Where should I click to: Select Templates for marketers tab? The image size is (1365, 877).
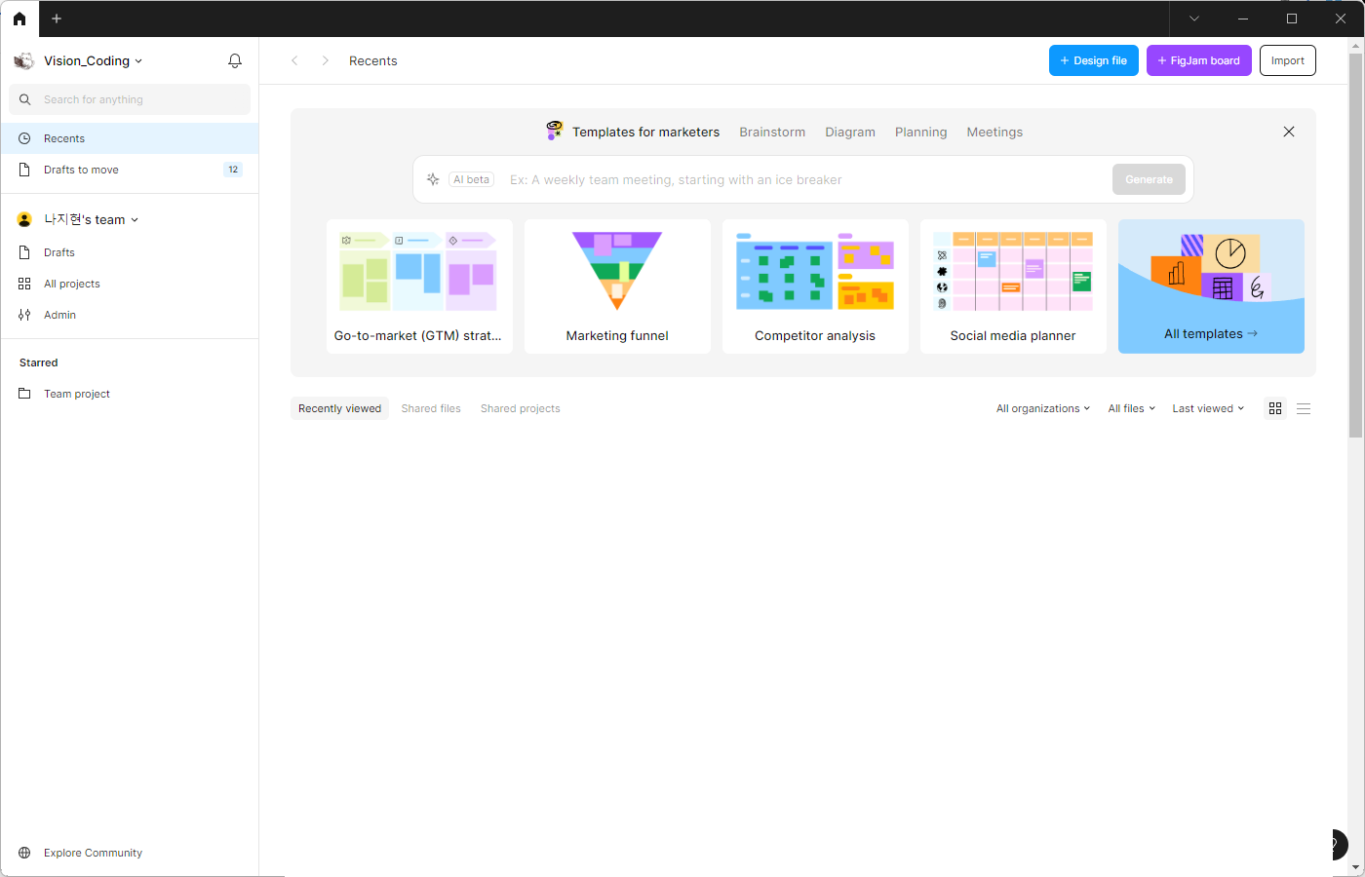coord(645,132)
